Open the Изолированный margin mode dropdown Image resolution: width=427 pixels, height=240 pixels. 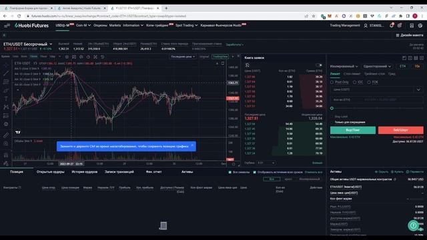tap(344, 67)
